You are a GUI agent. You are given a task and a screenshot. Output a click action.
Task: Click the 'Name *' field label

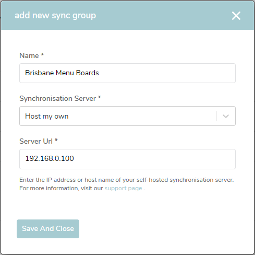click(x=31, y=55)
